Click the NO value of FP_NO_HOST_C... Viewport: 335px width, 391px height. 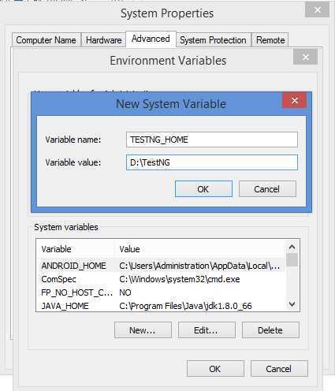click(x=125, y=292)
